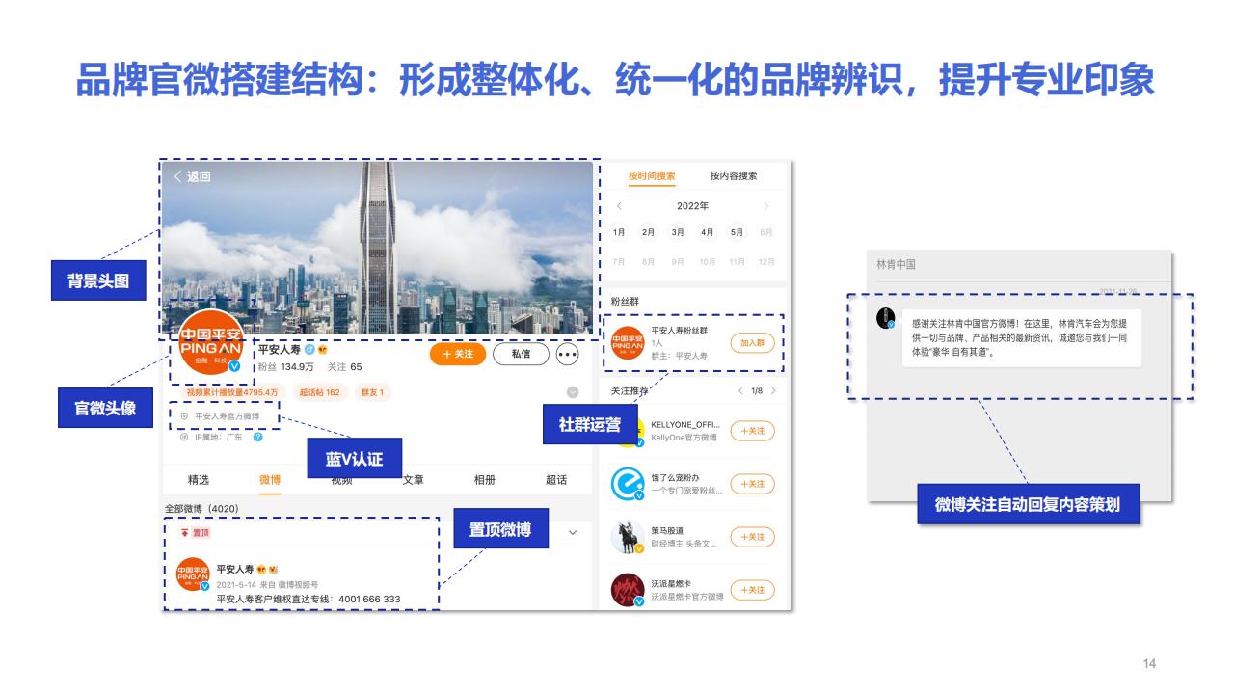Screen dimensions: 1234x694
Task: Click the 超话帖 162 tag
Action: [320, 392]
